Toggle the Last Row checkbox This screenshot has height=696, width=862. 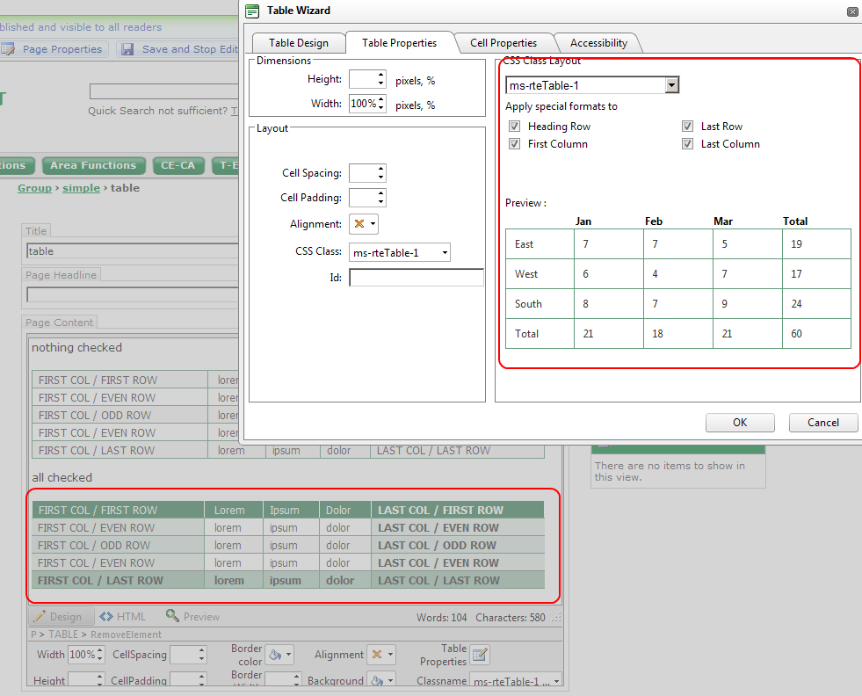pyautogui.click(x=687, y=127)
